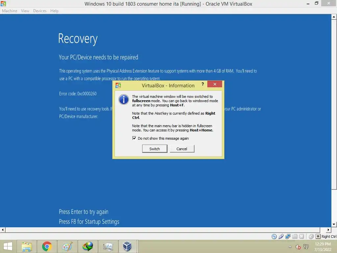The width and height of the screenshot is (337, 253).
Task: Close the VirtualBox Information dialog
Action: click(215, 84)
